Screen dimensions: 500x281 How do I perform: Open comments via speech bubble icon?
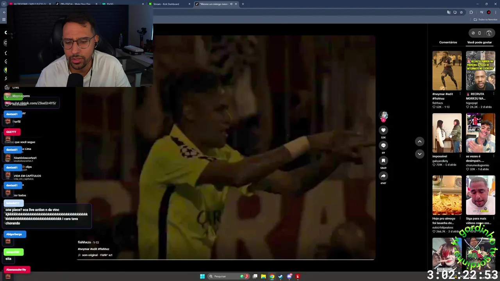pyautogui.click(x=383, y=145)
